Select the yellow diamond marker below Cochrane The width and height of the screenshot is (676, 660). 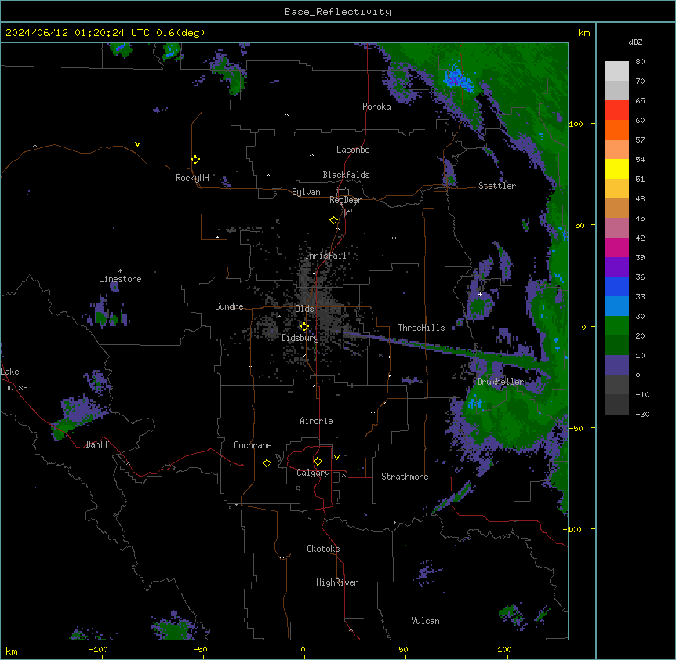(x=267, y=462)
